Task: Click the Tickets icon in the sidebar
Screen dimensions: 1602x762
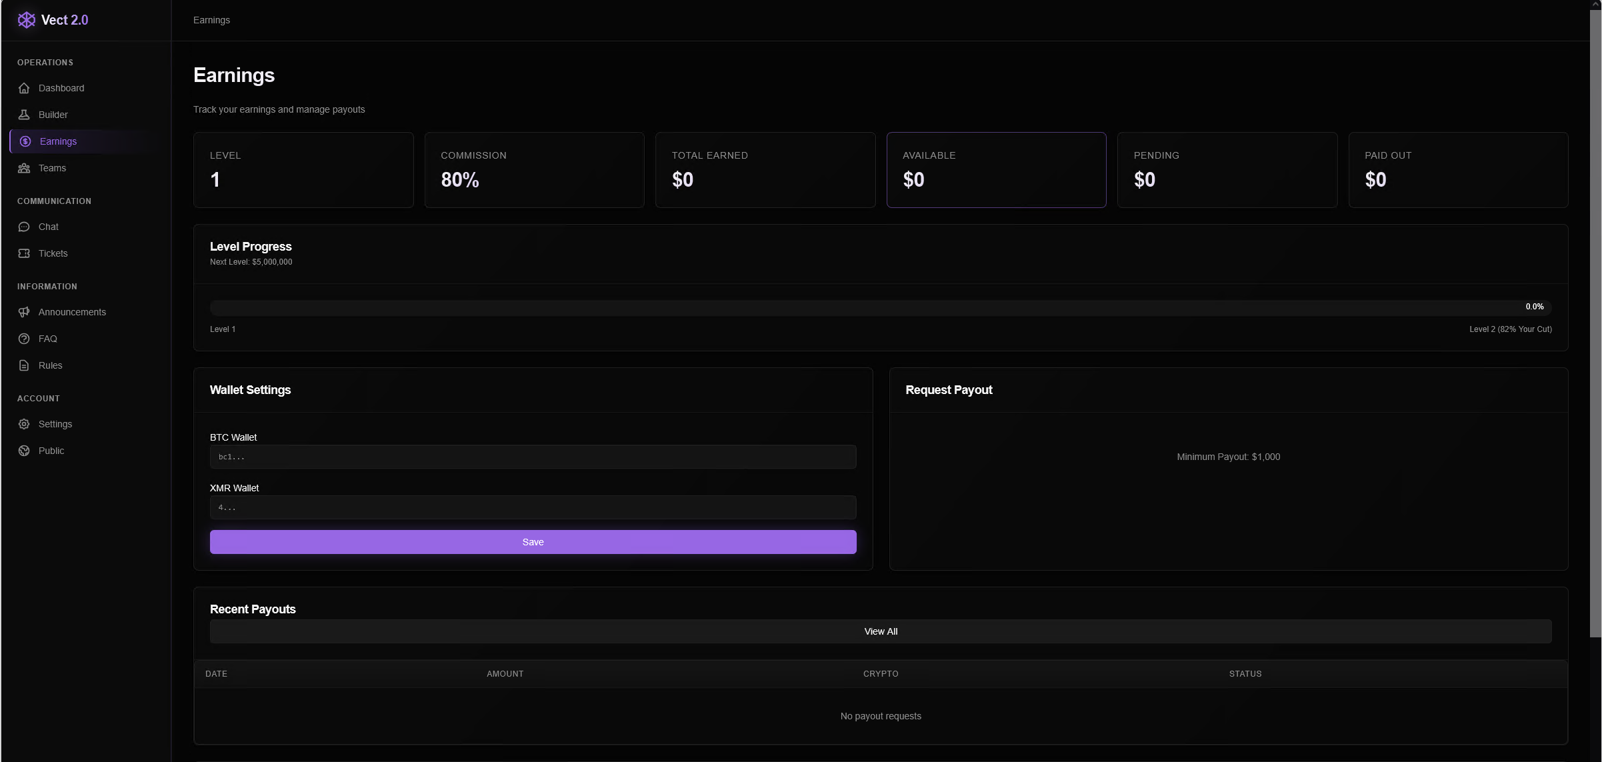Action: click(24, 253)
